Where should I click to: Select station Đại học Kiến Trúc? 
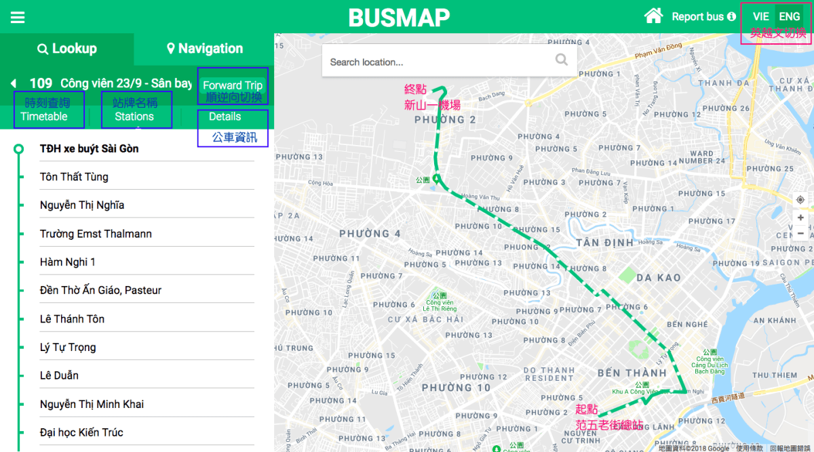click(147, 432)
